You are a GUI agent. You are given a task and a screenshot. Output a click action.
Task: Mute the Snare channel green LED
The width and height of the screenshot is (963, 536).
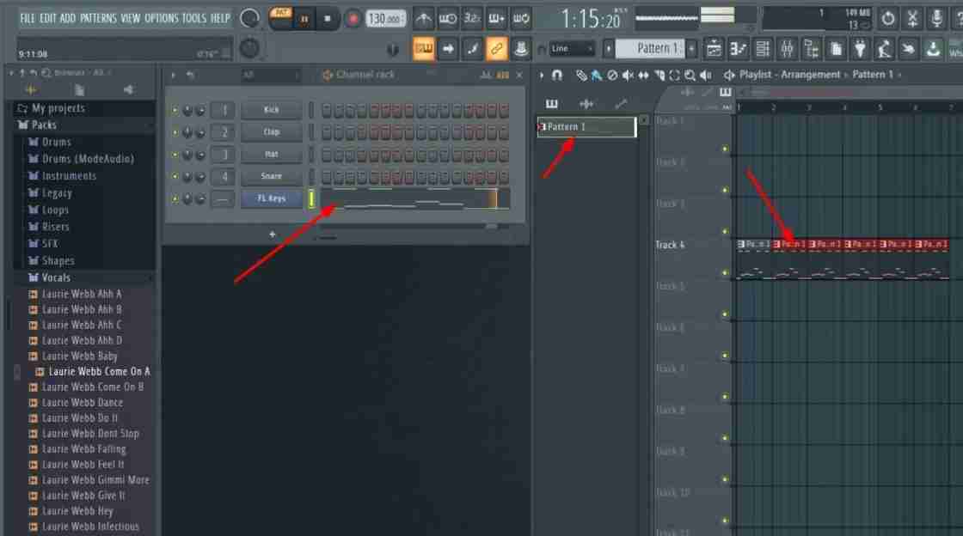pos(175,177)
